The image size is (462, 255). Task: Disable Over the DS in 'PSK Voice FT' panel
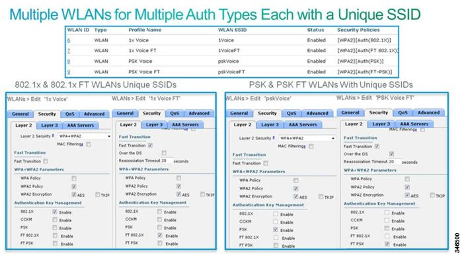[391, 154]
